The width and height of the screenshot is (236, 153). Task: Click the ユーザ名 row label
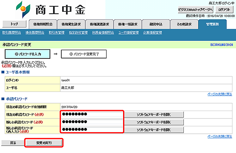pos(11,88)
